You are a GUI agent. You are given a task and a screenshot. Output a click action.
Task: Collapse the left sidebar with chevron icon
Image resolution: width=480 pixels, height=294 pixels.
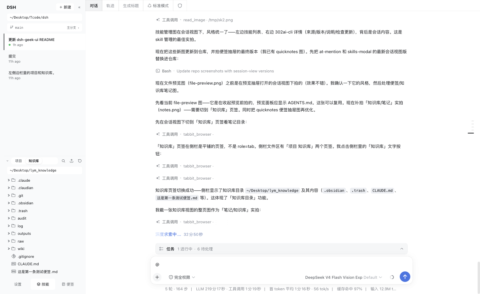(79, 7)
